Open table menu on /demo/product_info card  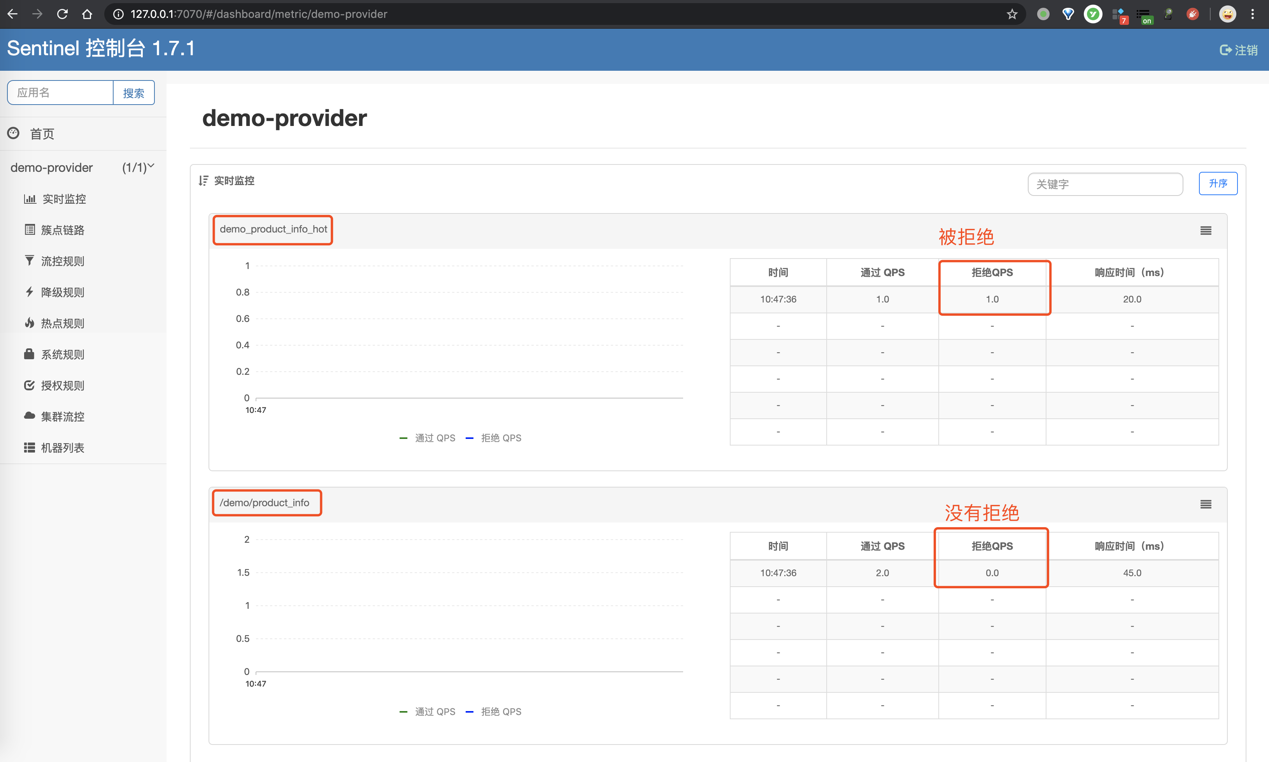1205,504
